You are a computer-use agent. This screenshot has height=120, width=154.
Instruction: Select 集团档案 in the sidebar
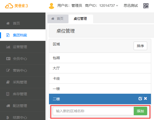pyautogui.click(x=20, y=35)
